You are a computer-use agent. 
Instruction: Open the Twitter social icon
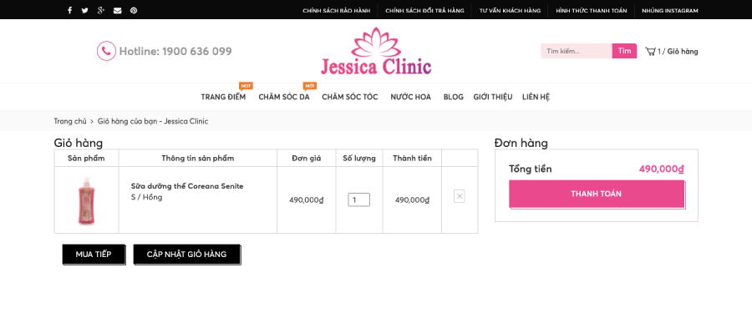(85, 10)
